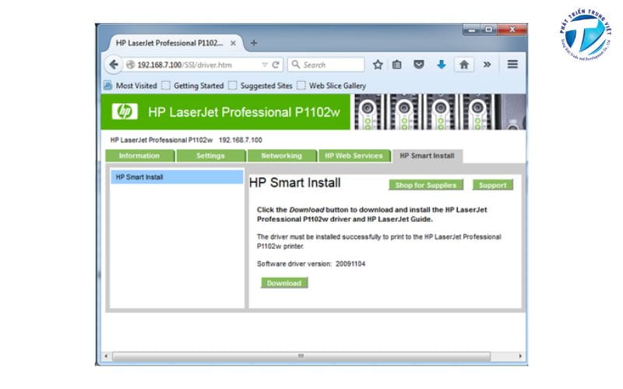Click the browser back arrow button
Viewport: 623px width, 389px height.
(x=114, y=65)
